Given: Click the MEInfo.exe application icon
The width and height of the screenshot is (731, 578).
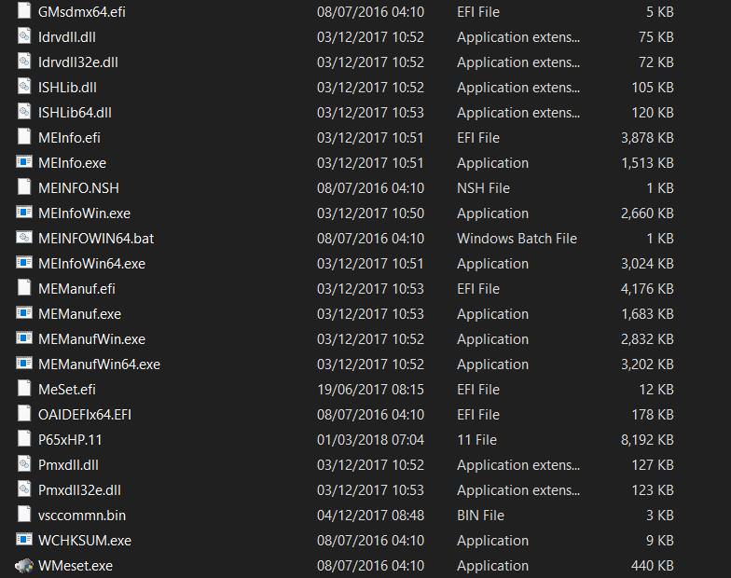Looking at the screenshot, I should 24,163.
